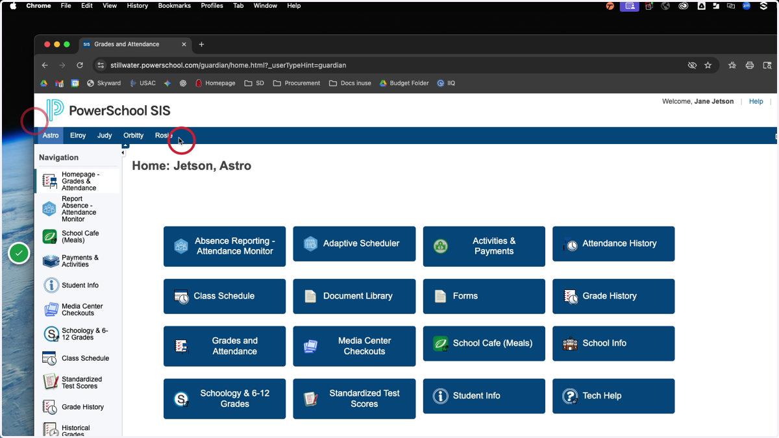
Task: Click the Help link
Action: pos(756,101)
